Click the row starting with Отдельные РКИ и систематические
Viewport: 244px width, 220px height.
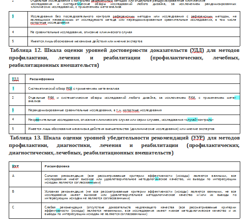click(124, 100)
